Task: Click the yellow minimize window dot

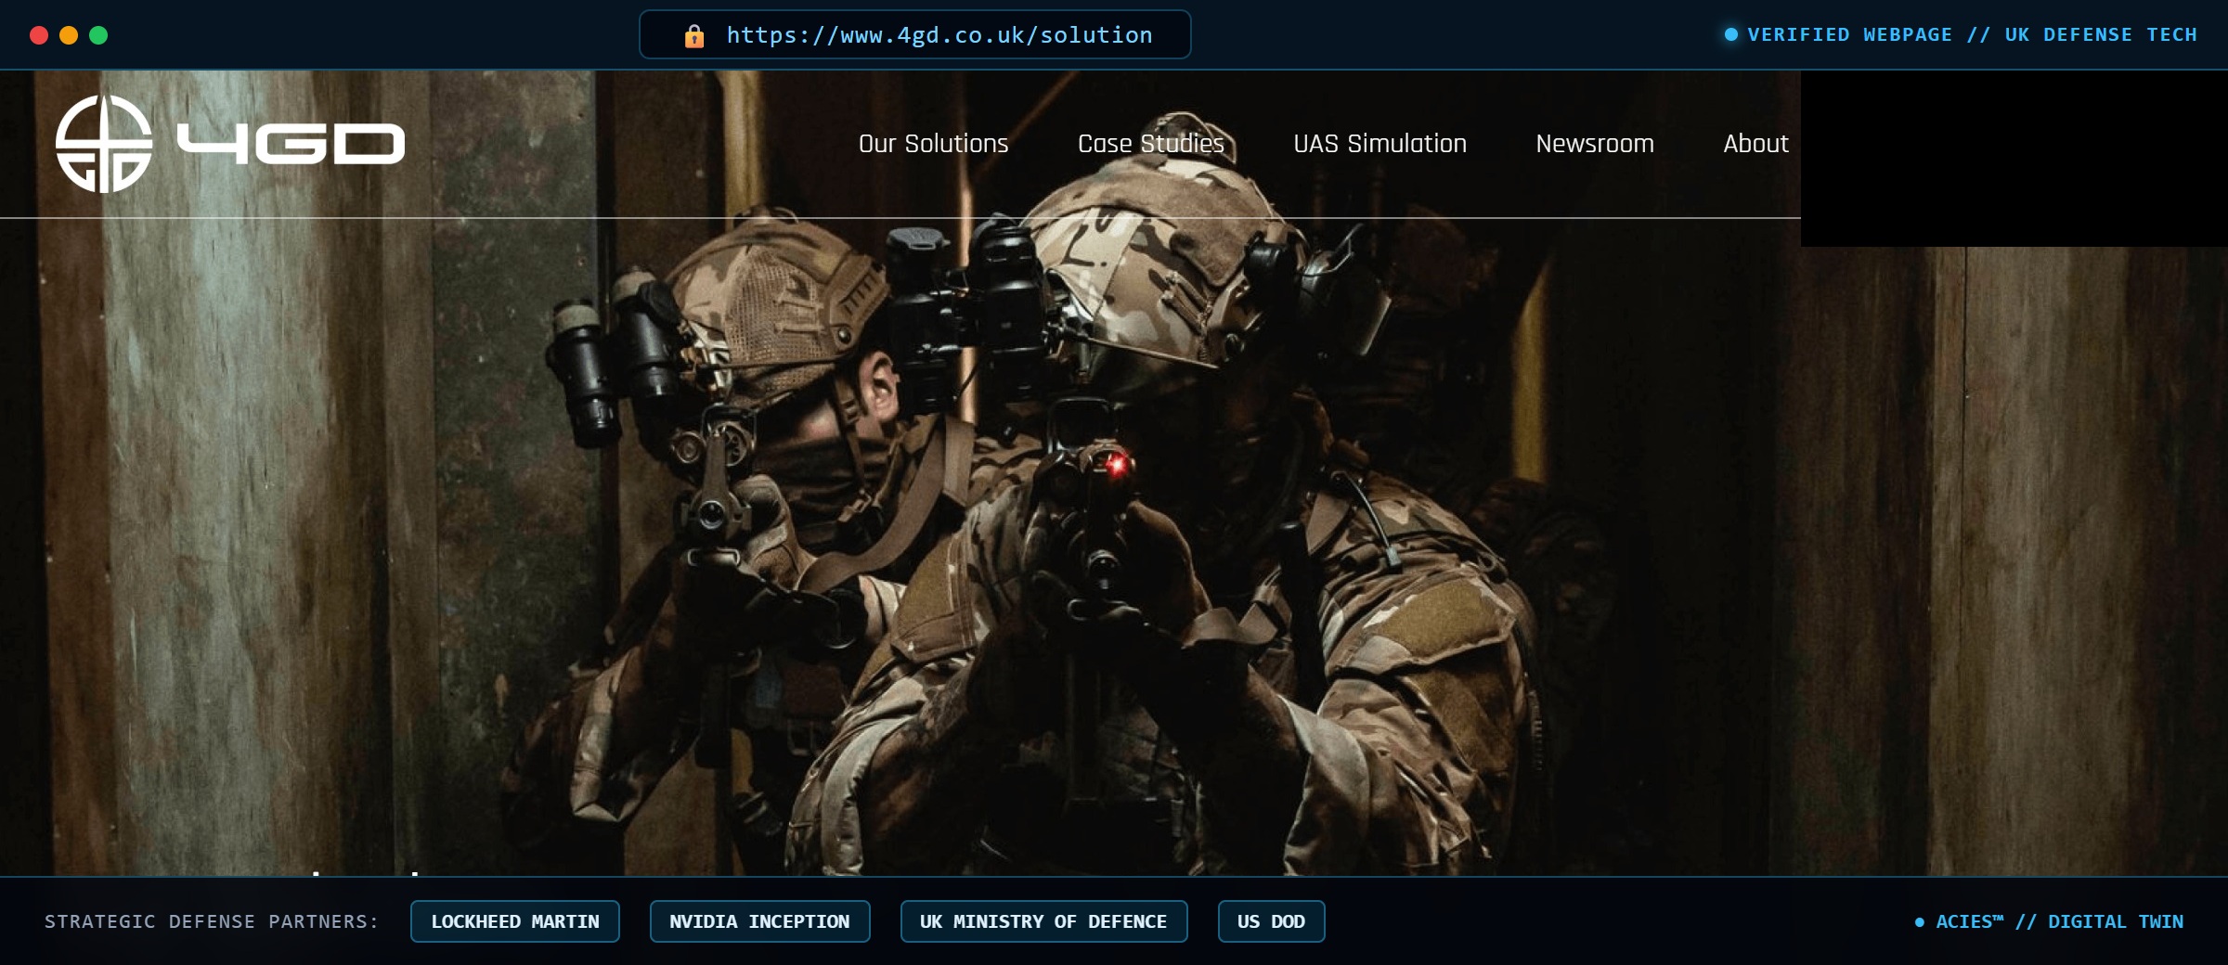Action: point(69,35)
